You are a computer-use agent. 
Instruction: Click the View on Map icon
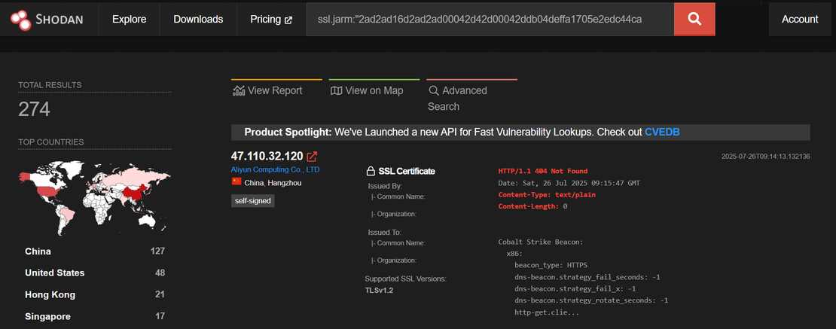pyautogui.click(x=336, y=90)
